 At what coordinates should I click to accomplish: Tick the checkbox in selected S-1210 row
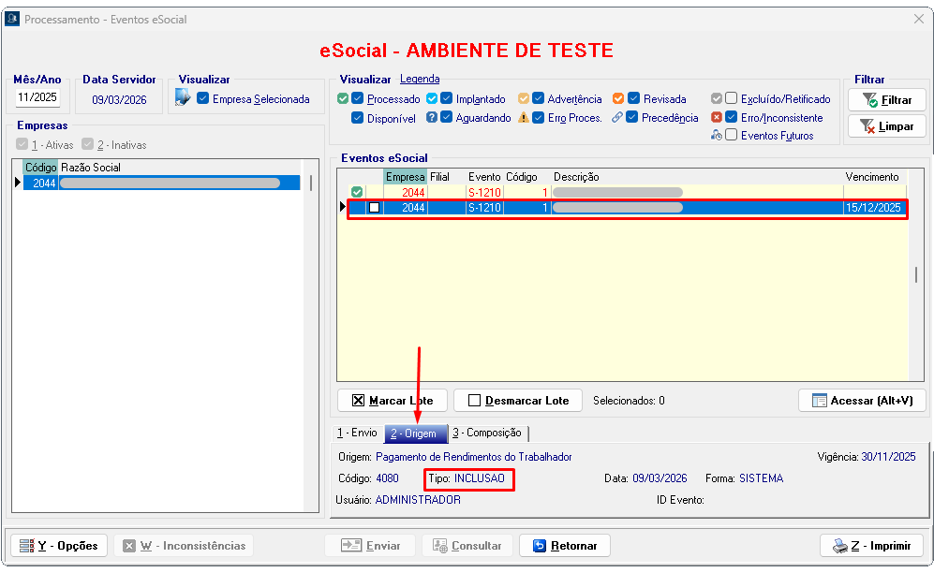click(374, 208)
